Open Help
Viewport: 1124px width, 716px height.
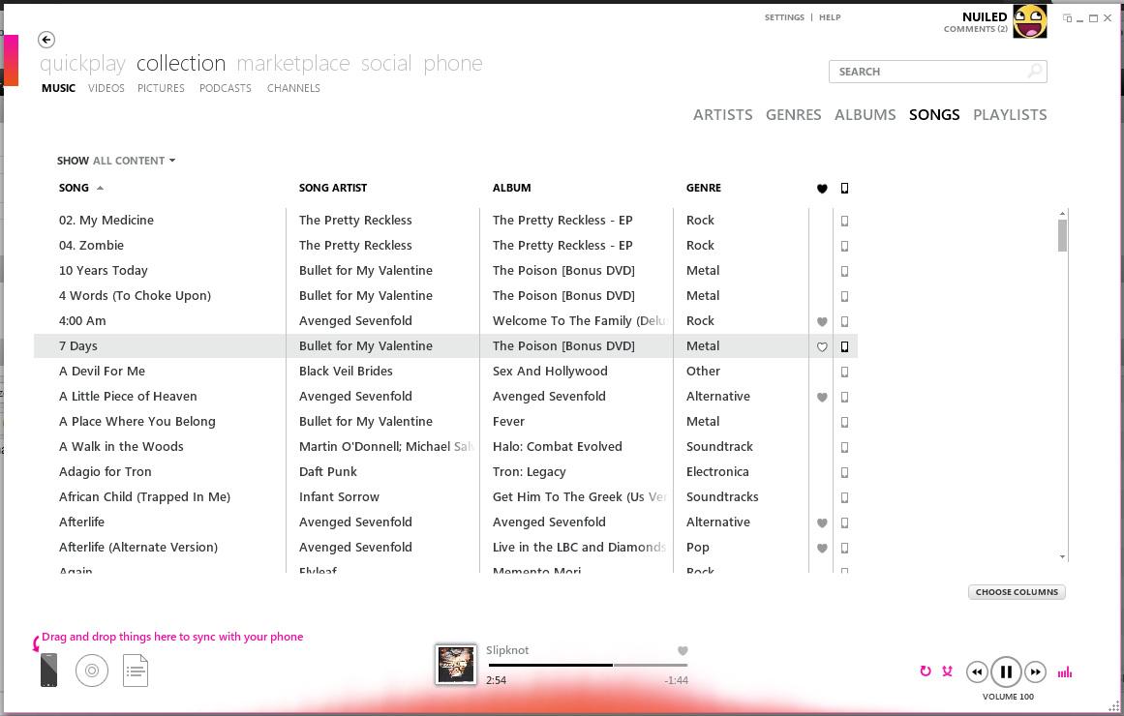tap(830, 17)
